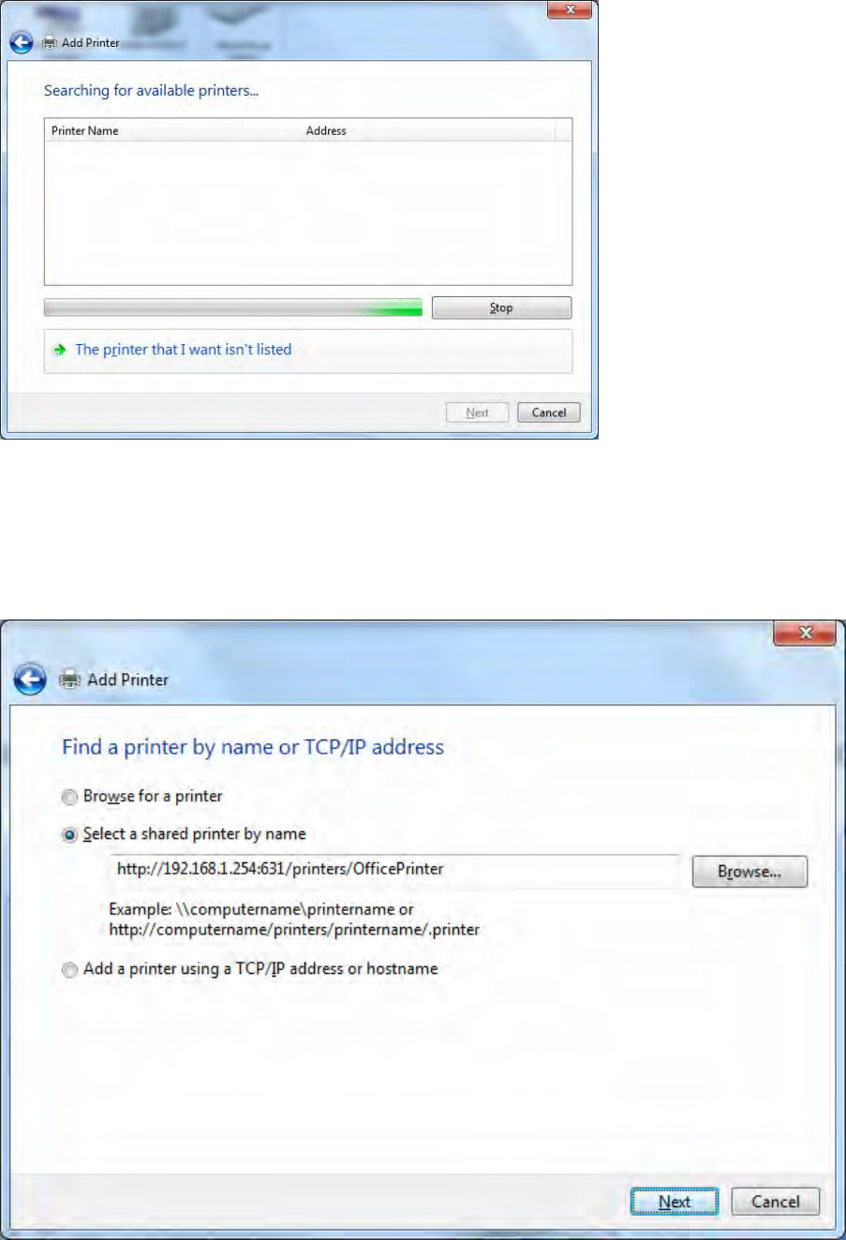
Task: Click the shared printer URL text field
Action: [x=393, y=870]
